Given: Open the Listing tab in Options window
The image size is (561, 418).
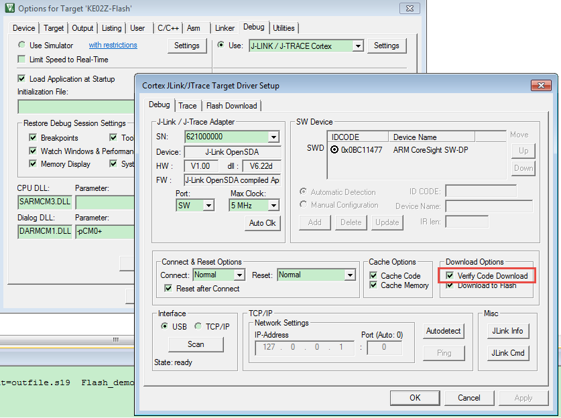Looking at the screenshot, I should (112, 28).
